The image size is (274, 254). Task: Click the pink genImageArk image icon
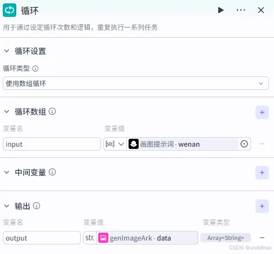(x=103, y=238)
